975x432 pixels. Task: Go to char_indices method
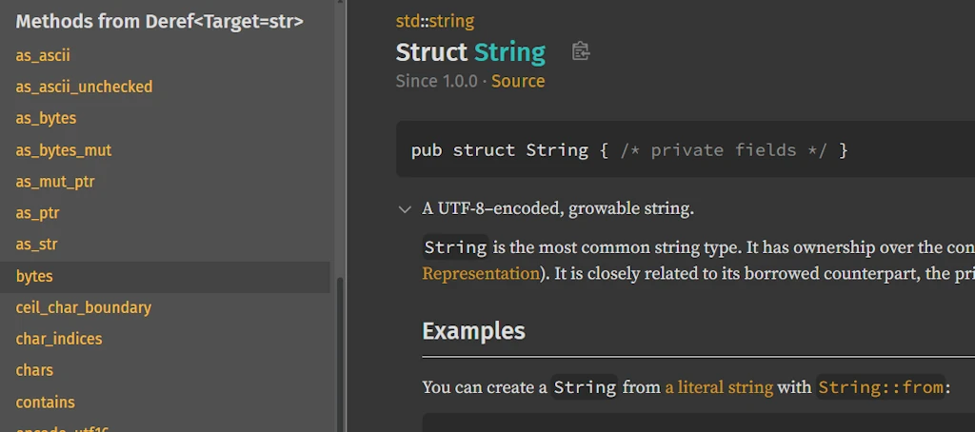click(x=59, y=339)
